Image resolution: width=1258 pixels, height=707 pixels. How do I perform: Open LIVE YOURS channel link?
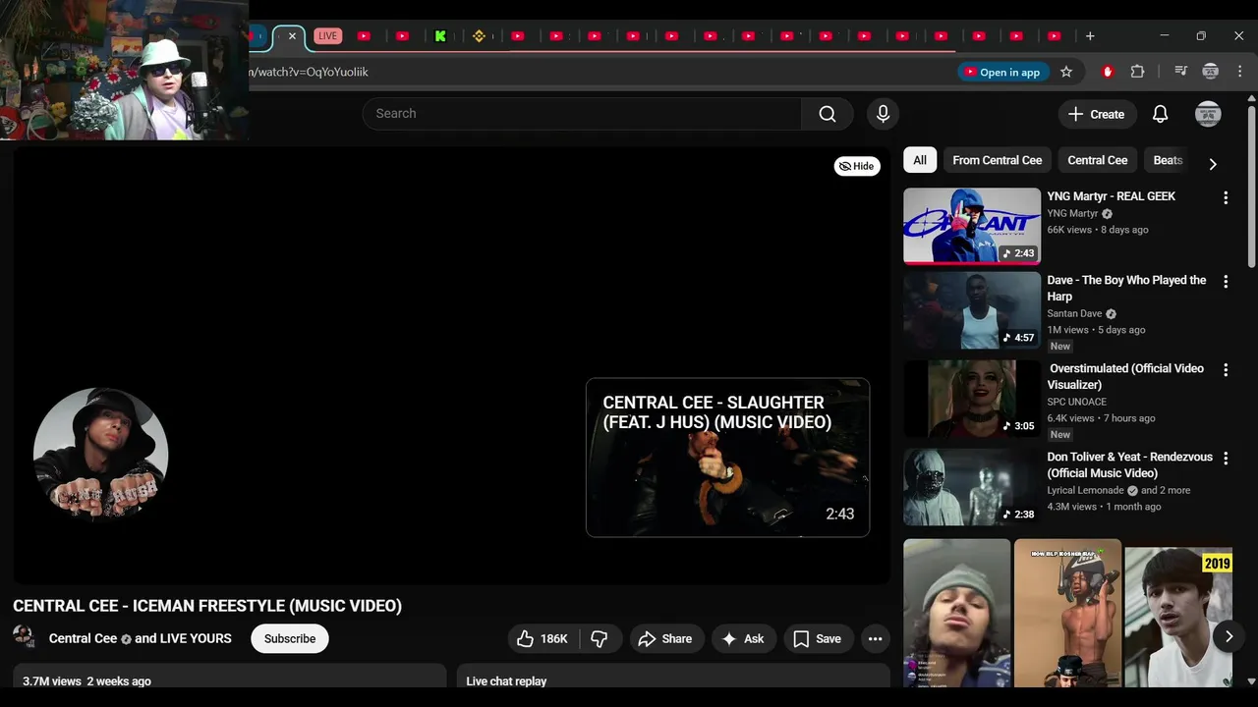click(x=196, y=638)
